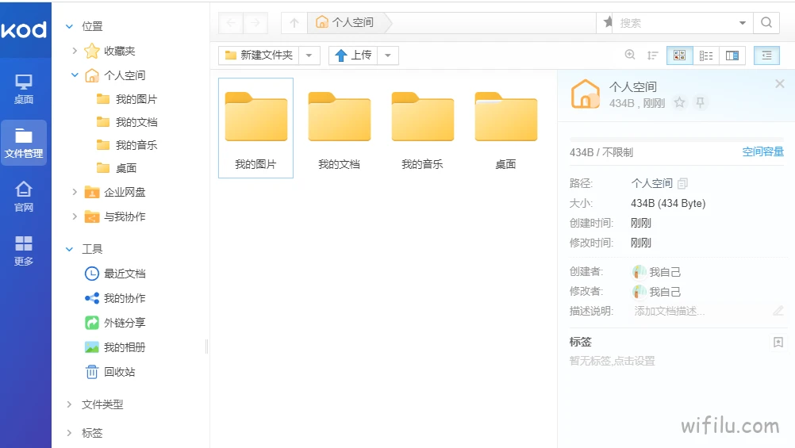Toggle the details info panel
This screenshot has height=448, width=795.
(766, 56)
